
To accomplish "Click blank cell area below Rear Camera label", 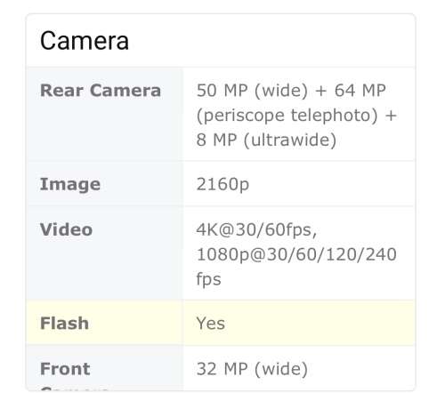I will pos(104,131).
